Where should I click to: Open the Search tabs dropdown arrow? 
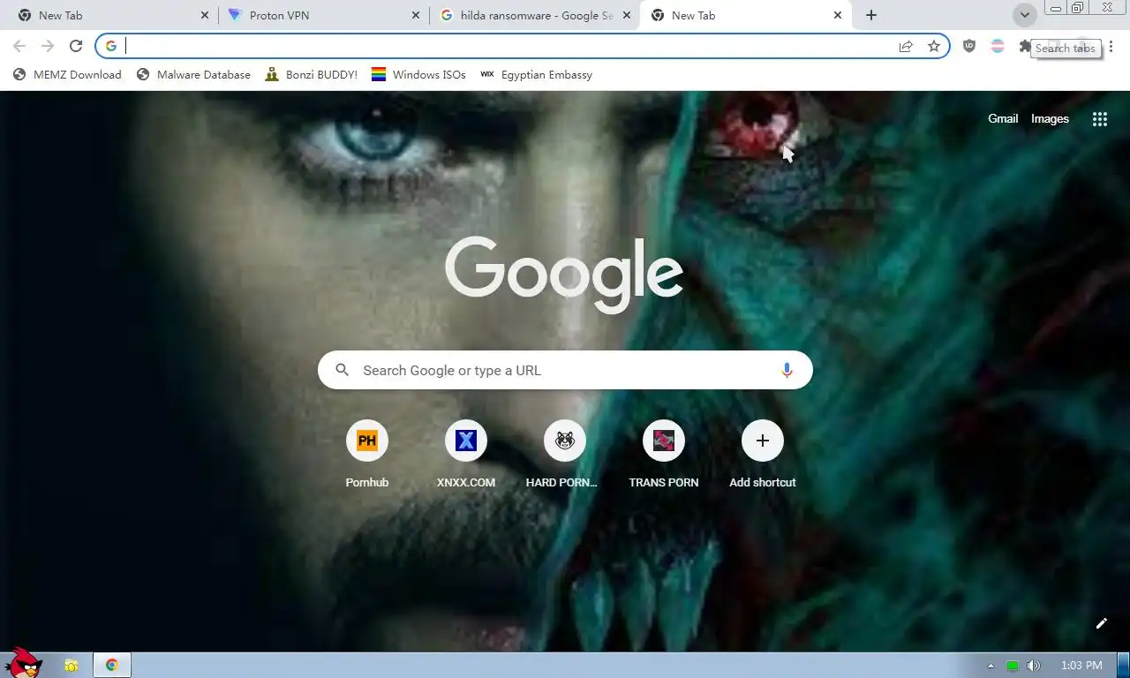coord(1024,15)
